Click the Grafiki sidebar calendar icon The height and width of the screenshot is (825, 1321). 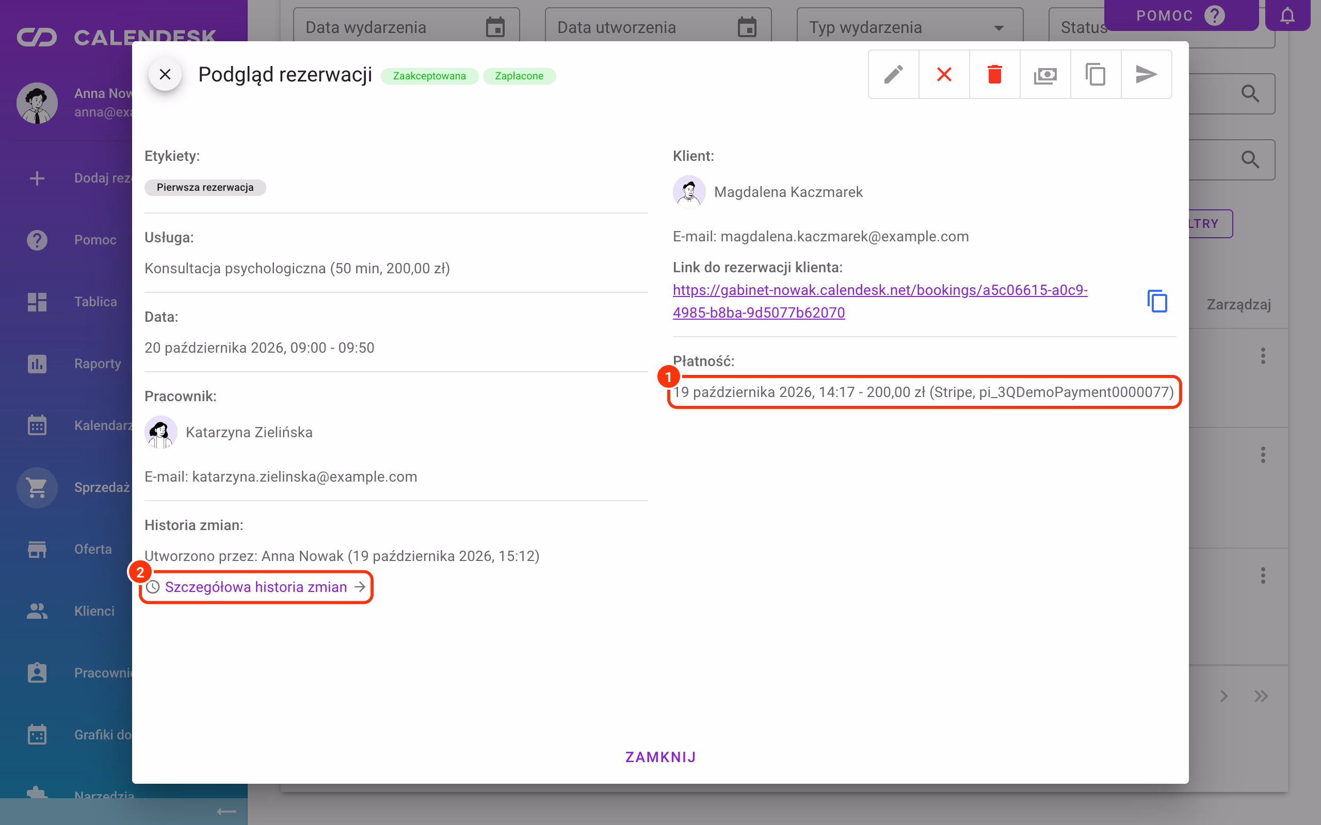(37, 734)
